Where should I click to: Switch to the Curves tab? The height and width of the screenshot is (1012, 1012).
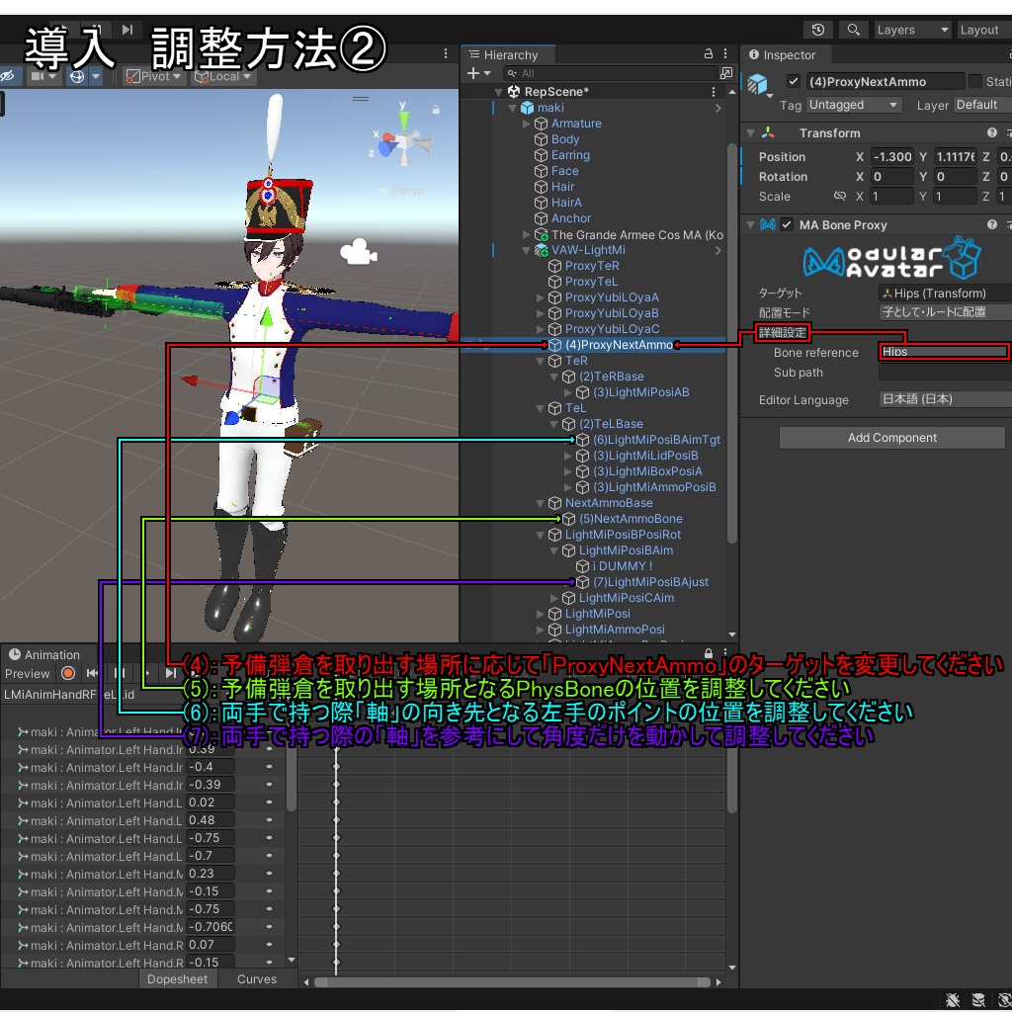pyautogui.click(x=256, y=979)
